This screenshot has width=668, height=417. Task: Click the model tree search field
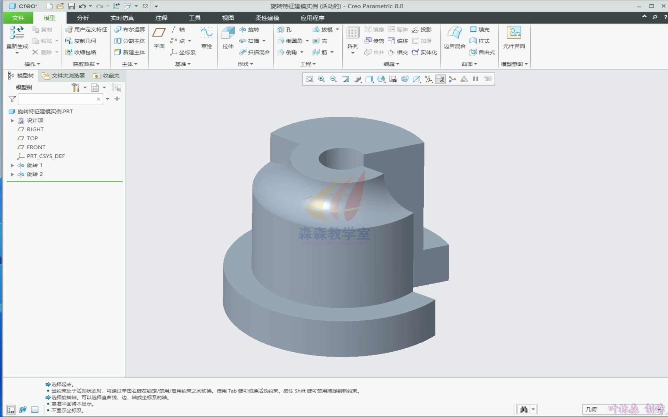57,99
